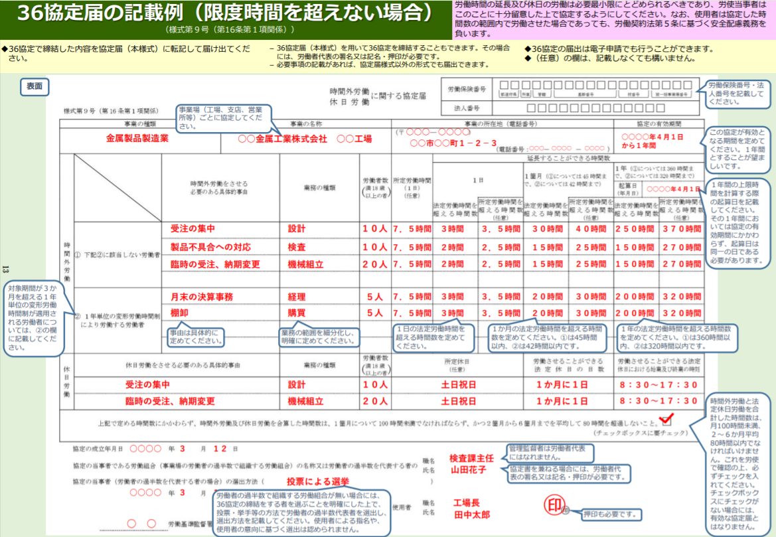This screenshot has height=537, width=776.
Task: Select job type 検査
Action: (297, 247)
